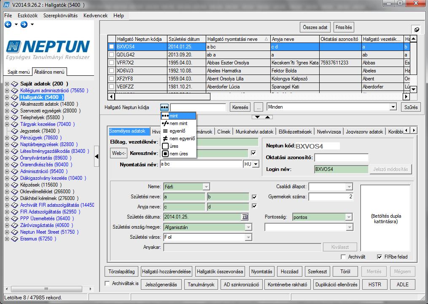Click the three-dots search operator icon

click(x=164, y=107)
